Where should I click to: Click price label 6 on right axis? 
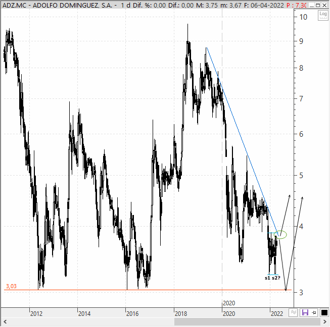click(301, 134)
